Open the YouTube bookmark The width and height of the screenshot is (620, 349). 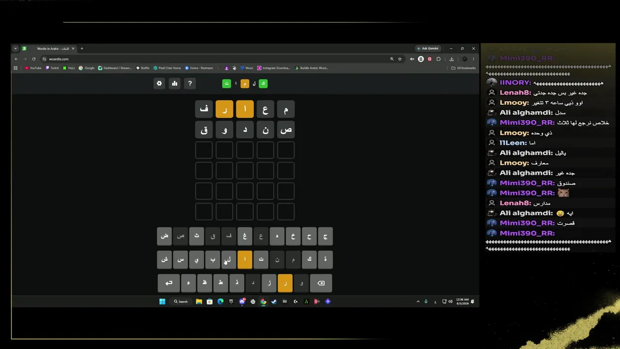tap(33, 68)
